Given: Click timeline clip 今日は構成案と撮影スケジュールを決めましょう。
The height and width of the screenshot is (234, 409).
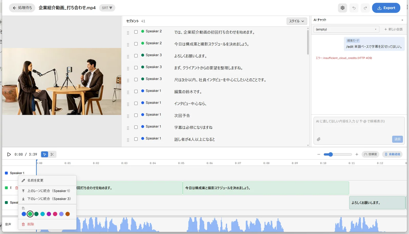Looking at the screenshot, I should pyautogui.click(x=266, y=188).
